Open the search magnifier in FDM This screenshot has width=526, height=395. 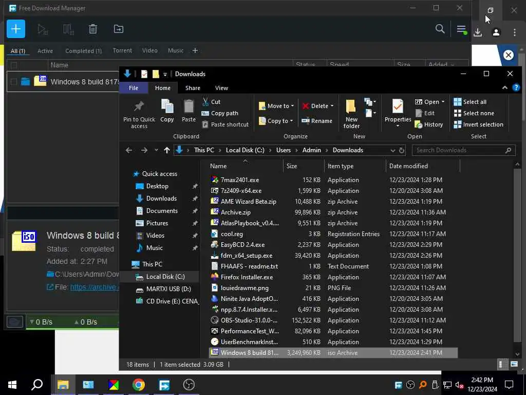[x=440, y=29]
